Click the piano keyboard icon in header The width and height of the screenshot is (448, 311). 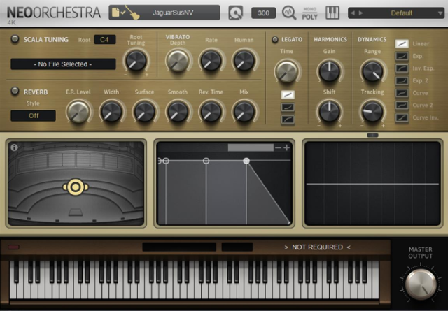[332, 13]
